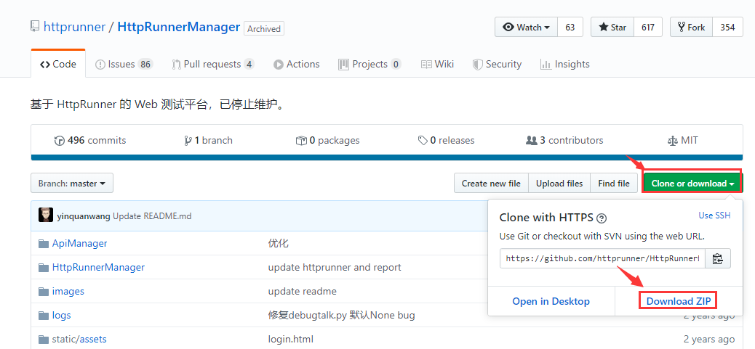Screen dimensions: 755x349
Task: Open the 617 stargazers count
Action: (x=648, y=28)
